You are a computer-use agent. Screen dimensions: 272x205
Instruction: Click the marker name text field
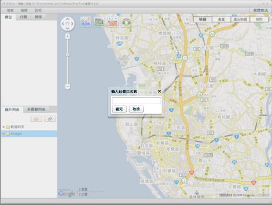click(136, 100)
